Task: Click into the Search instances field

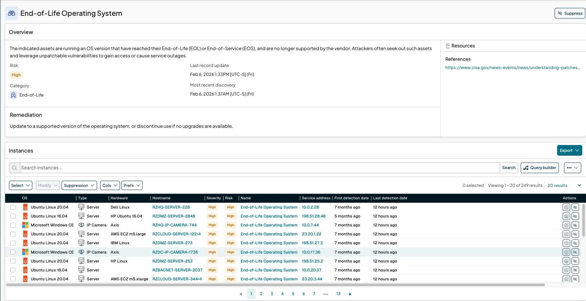Action: point(258,168)
